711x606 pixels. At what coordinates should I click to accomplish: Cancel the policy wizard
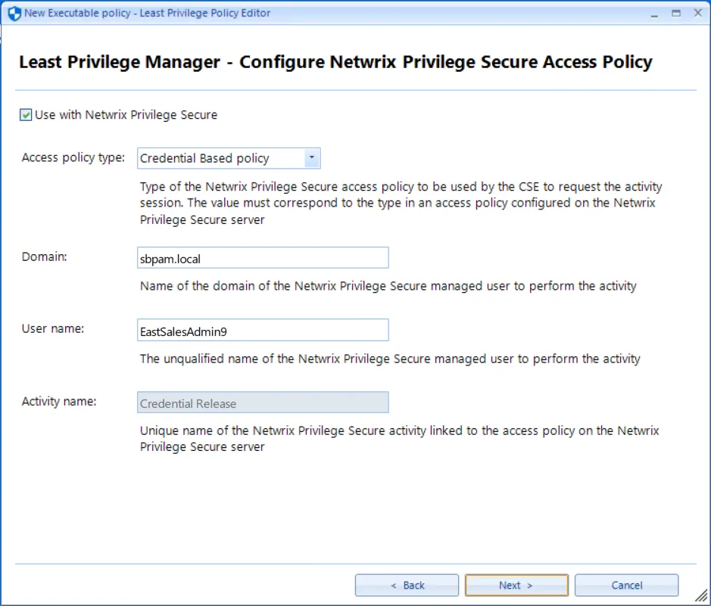[627, 585]
